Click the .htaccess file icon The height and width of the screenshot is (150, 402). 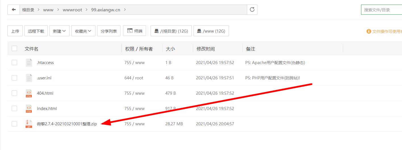tap(29, 62)
